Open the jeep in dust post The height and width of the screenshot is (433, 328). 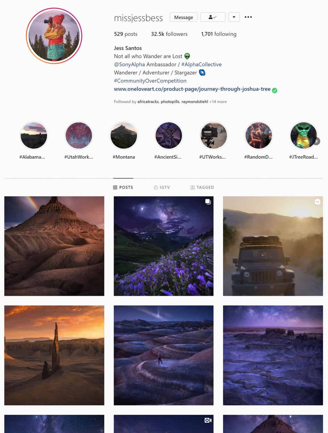(273, 246)
